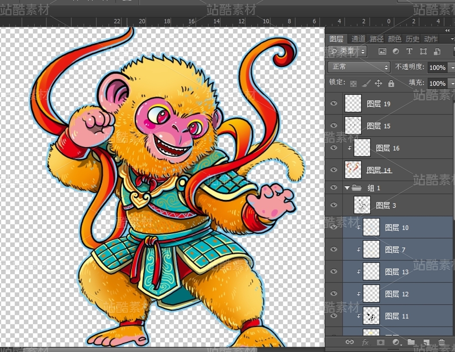Collapse panel double-arrow icon
The image size is (455, 352).
pyautogui.click(x=447, y=31)
